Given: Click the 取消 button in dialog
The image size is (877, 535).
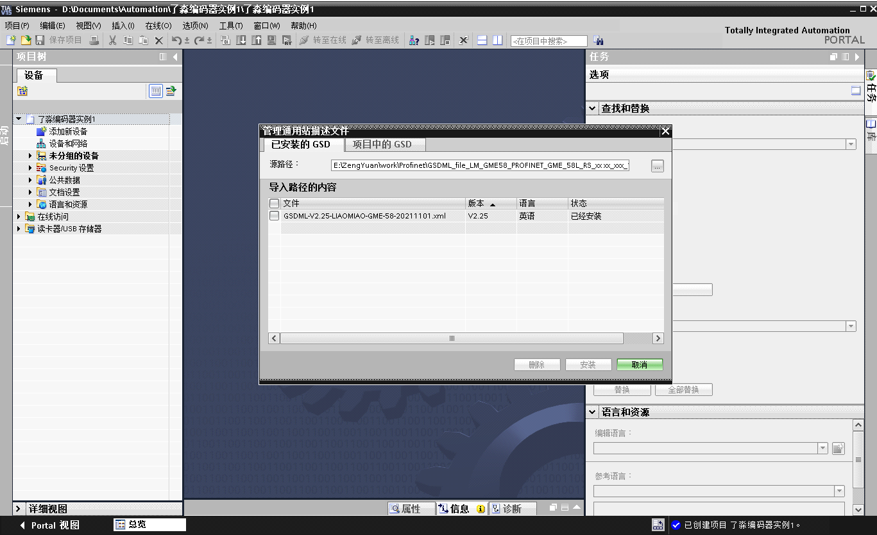Looking at the screenshot, I should tap(640, 365).
